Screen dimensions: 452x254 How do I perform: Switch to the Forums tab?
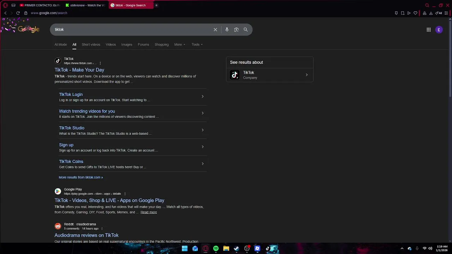click(x=143, y=44)
